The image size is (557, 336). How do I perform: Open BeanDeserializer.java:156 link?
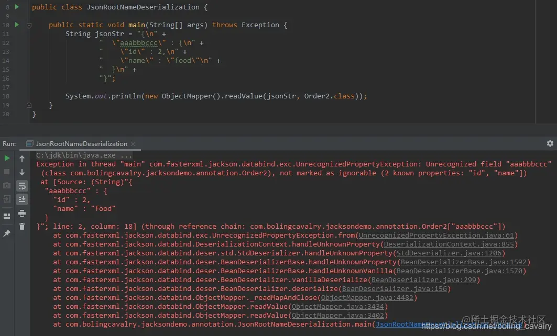(x=395, y=288)
